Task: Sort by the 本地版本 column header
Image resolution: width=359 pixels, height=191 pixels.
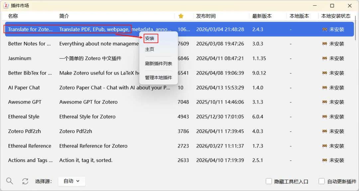Action: (x=299, y=16)
